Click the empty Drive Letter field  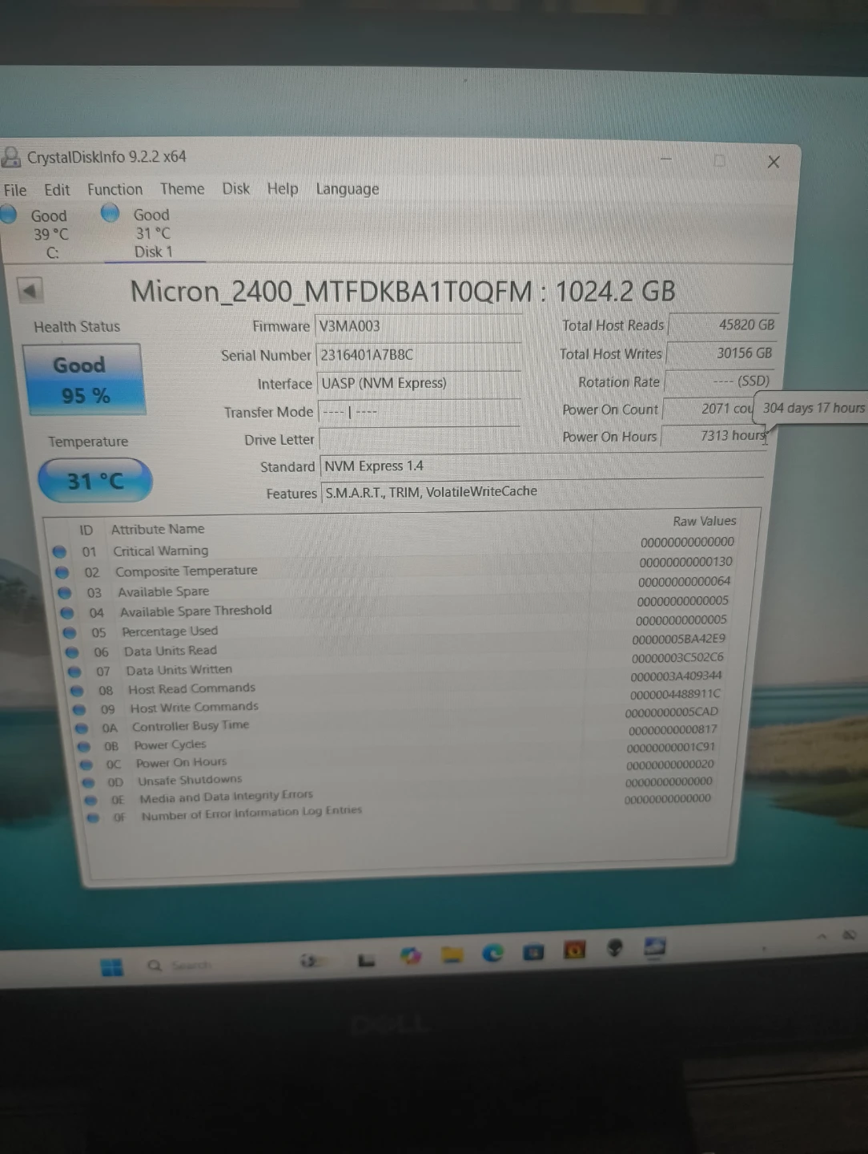(x=419, y=439)
